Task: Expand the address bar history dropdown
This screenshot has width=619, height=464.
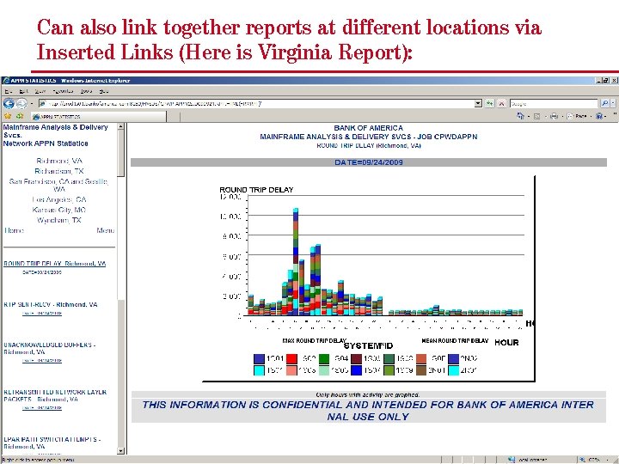Action: point(478,104)
